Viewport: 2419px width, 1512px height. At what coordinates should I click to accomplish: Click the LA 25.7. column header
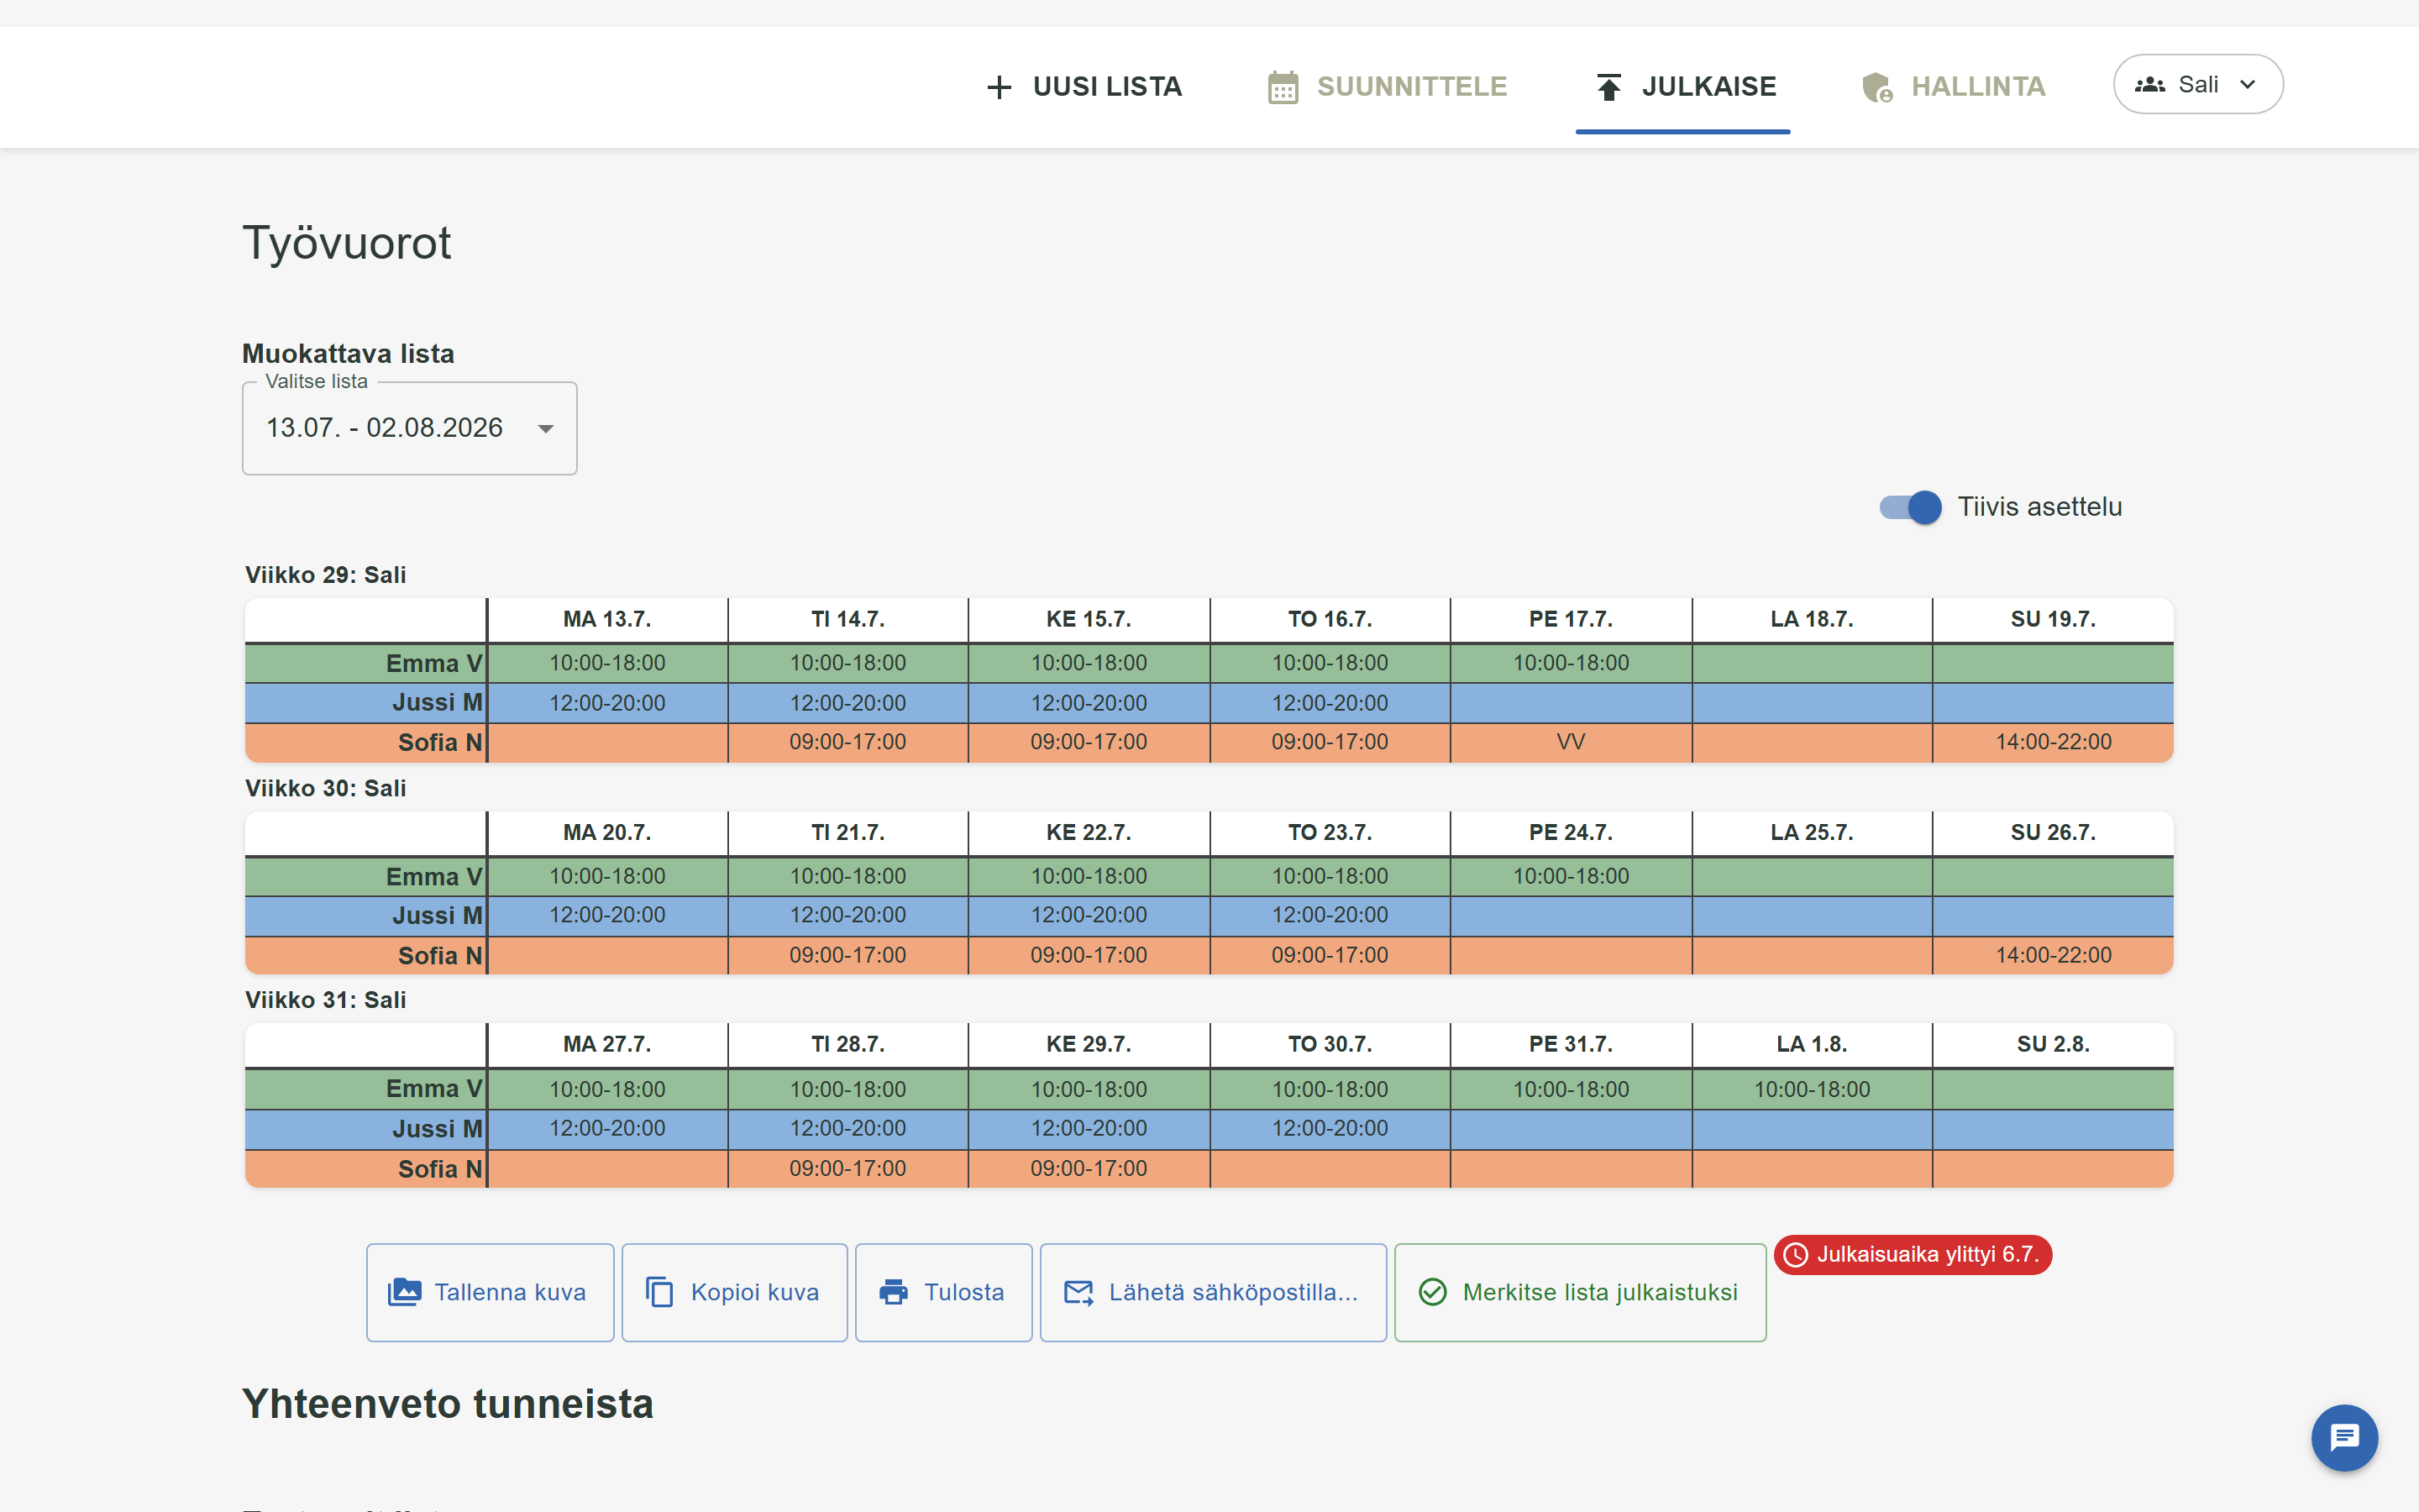[x=1811, y=832]
